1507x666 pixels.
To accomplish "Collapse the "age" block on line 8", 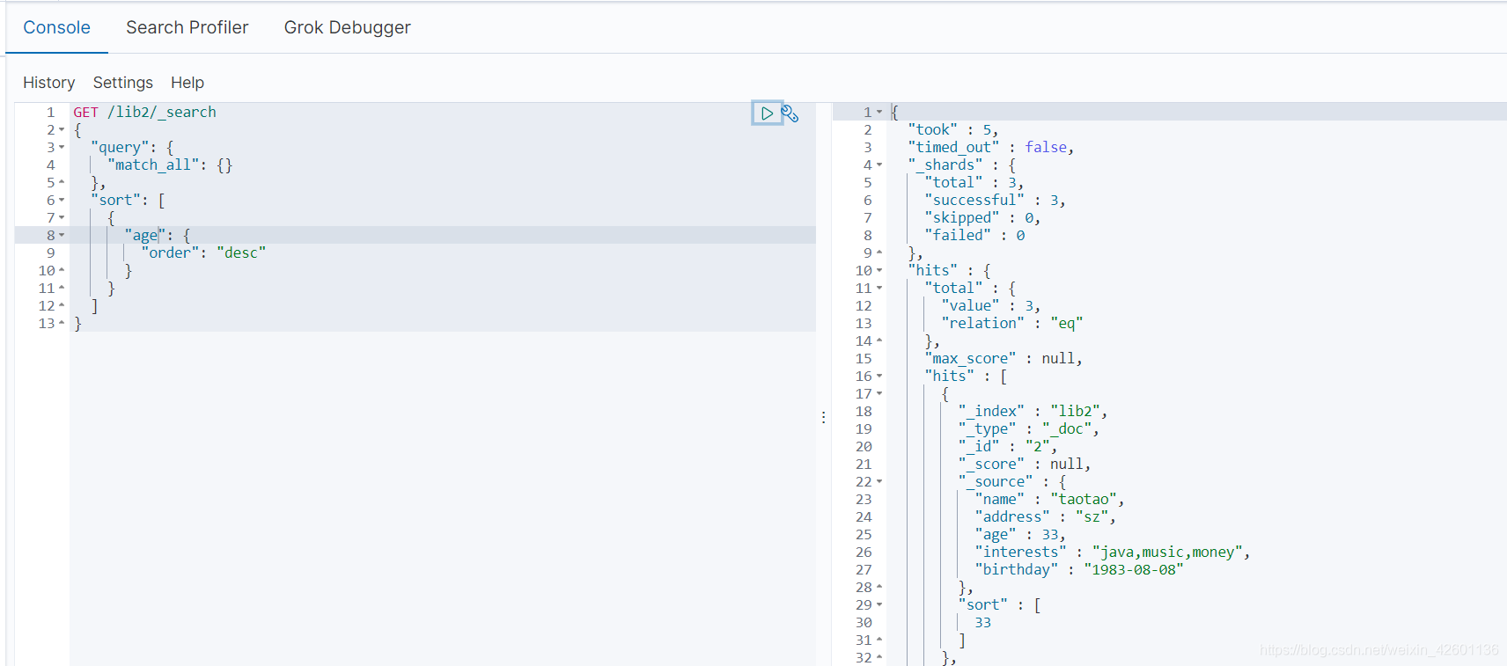I will click(x=62, y=236).
